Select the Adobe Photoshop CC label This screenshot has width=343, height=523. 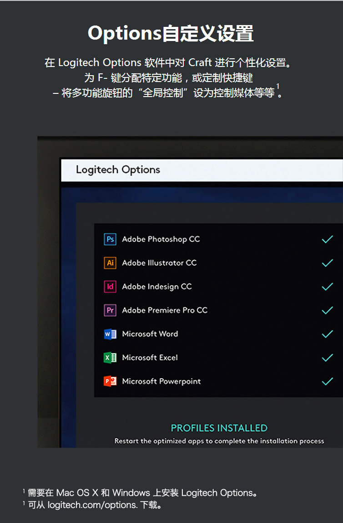(x=161, y=240)
